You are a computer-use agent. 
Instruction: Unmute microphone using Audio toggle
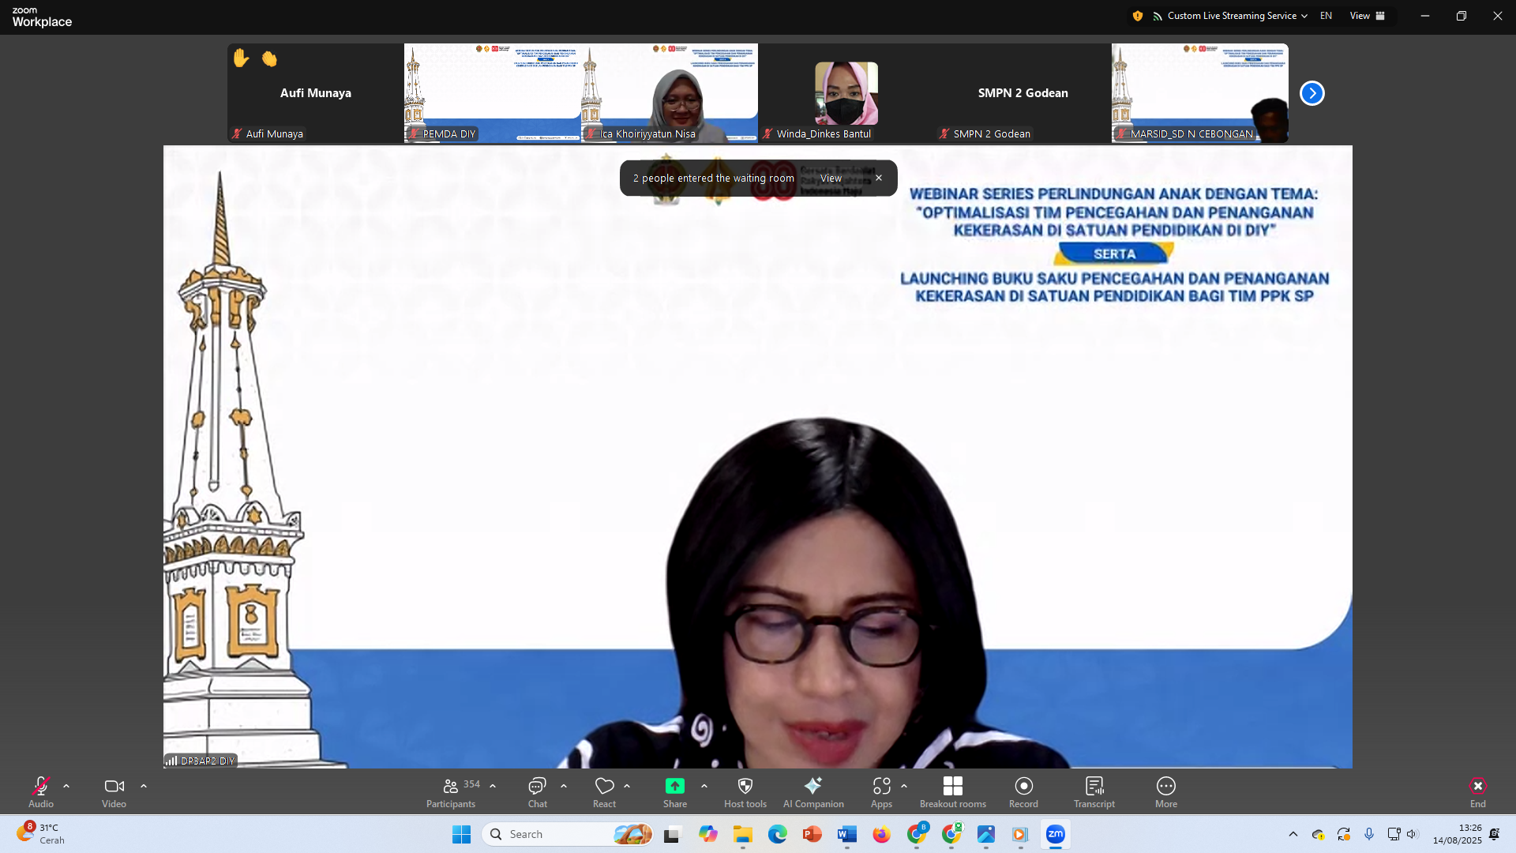click(x=41, y=786)
